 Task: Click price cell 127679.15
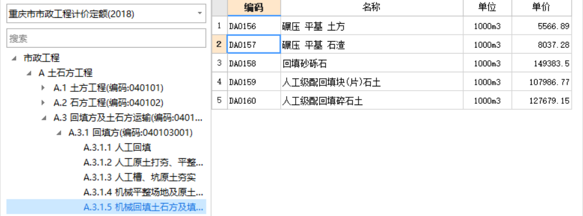(541, 101)
